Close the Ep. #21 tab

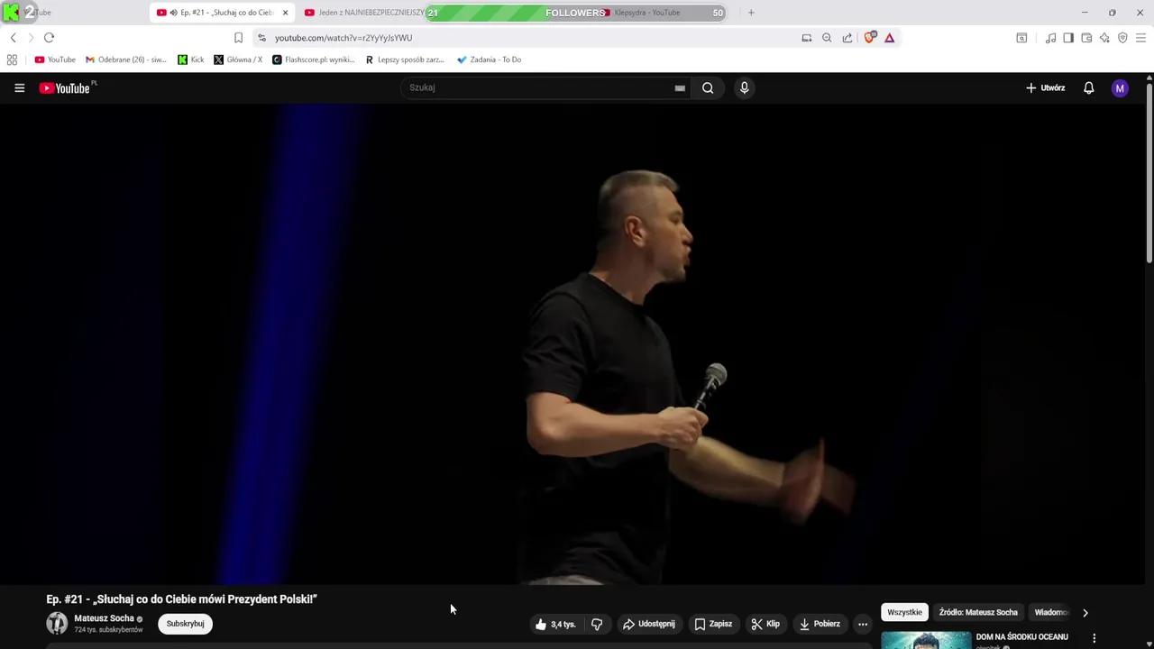285,13
